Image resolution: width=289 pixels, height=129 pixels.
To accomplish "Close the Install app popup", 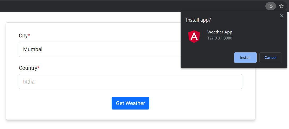I will point(282,16).
